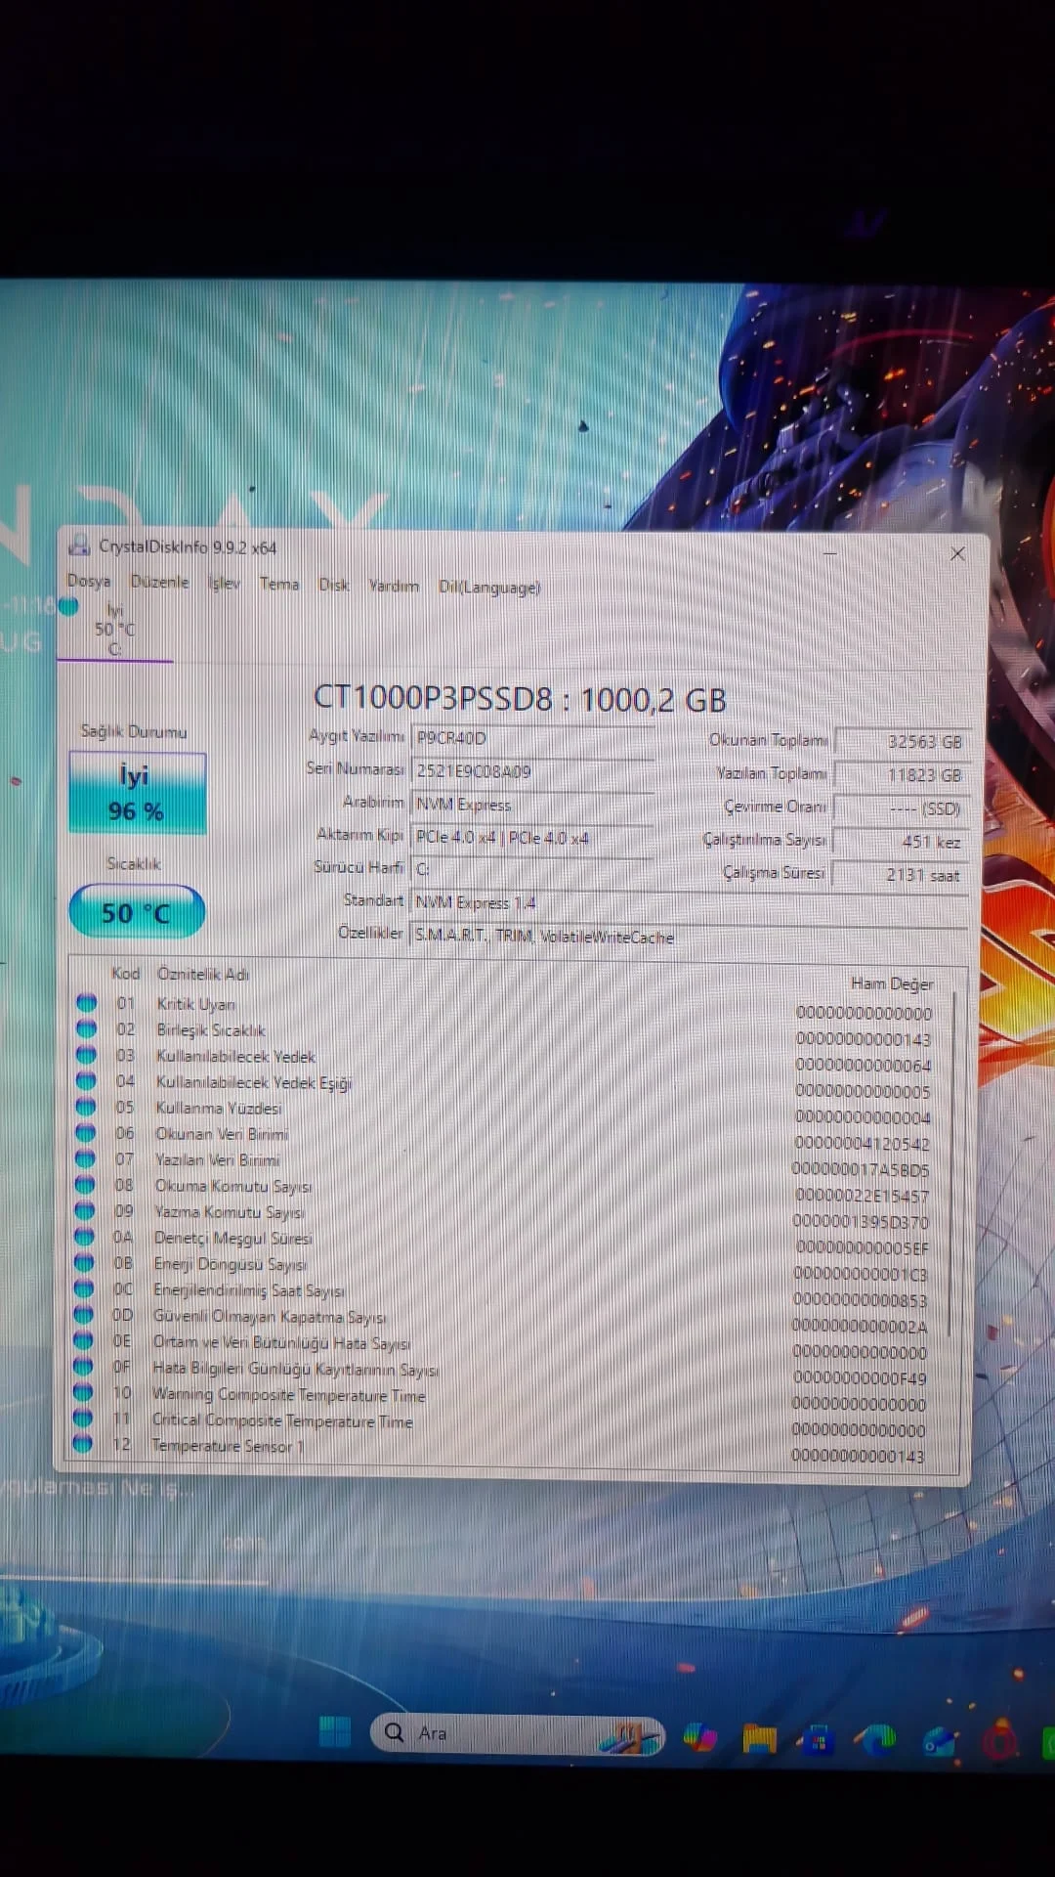Click status circle for Ortam ve Veri Bütünlüğü row
1055x1877 pixels.
84,1340
